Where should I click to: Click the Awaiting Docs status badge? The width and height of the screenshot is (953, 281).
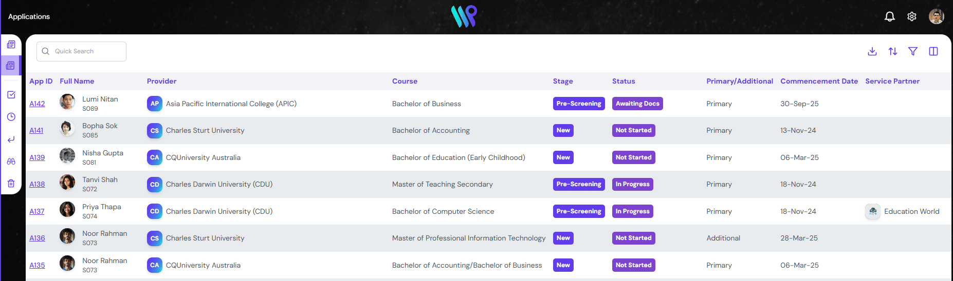637,104
